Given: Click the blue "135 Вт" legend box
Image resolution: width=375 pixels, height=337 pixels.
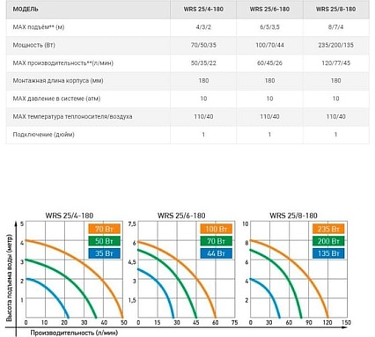Looking at the screenshot, I should click(x=328, y=253).
